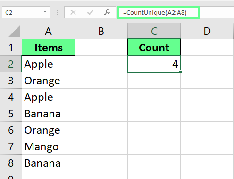Expand the Name Box dropdown arrow
Screen dimensions: 234x179
click(45, 12)
